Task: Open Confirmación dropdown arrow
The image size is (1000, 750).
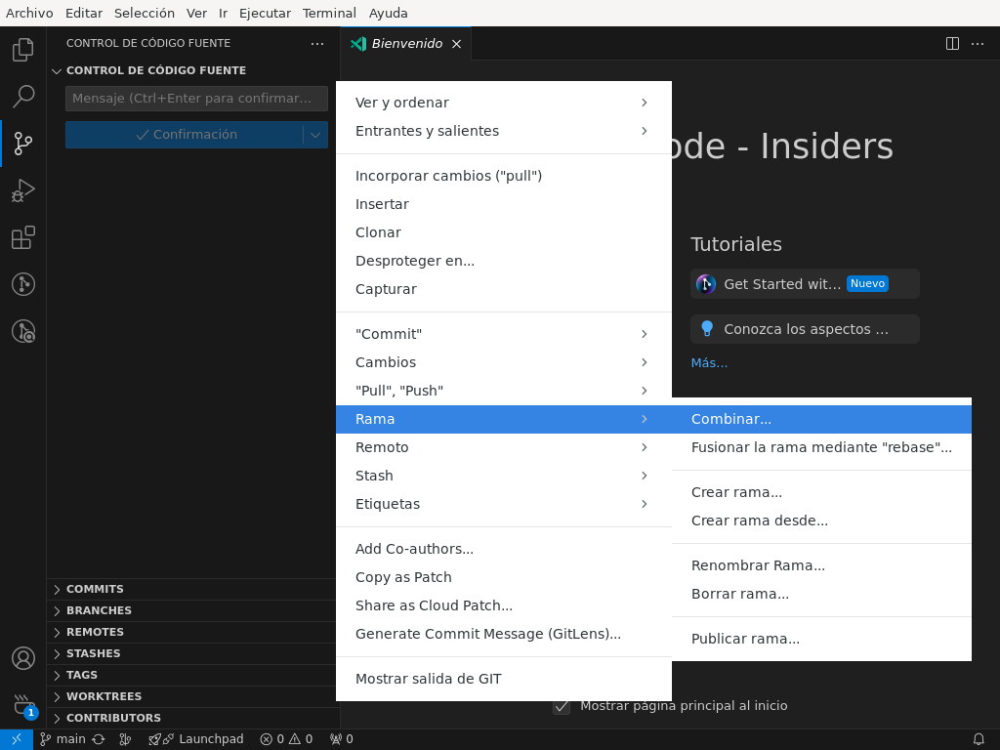Action: [315, 135]
